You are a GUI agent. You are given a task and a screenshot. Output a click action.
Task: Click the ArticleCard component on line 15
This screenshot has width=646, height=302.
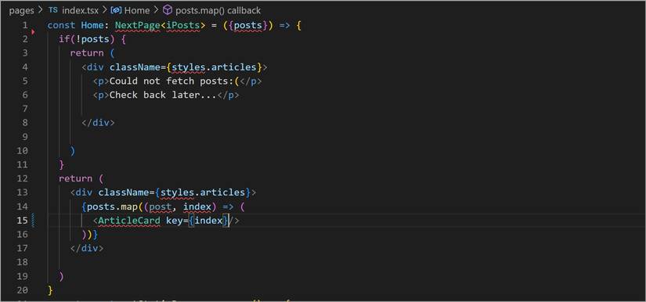[x=129, y=221]
